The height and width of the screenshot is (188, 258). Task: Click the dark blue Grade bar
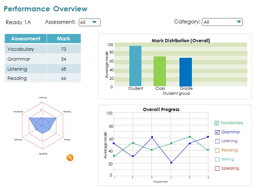tap(186, 72)
